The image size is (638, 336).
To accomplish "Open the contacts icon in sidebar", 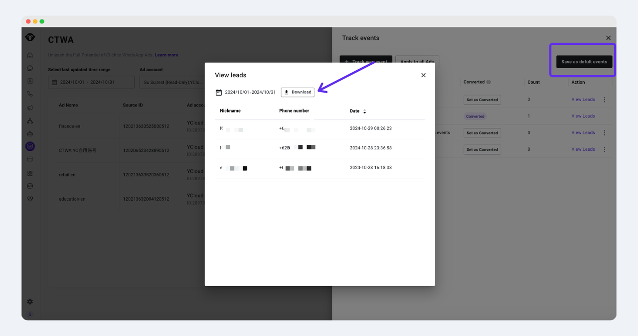I will (30, 81).
